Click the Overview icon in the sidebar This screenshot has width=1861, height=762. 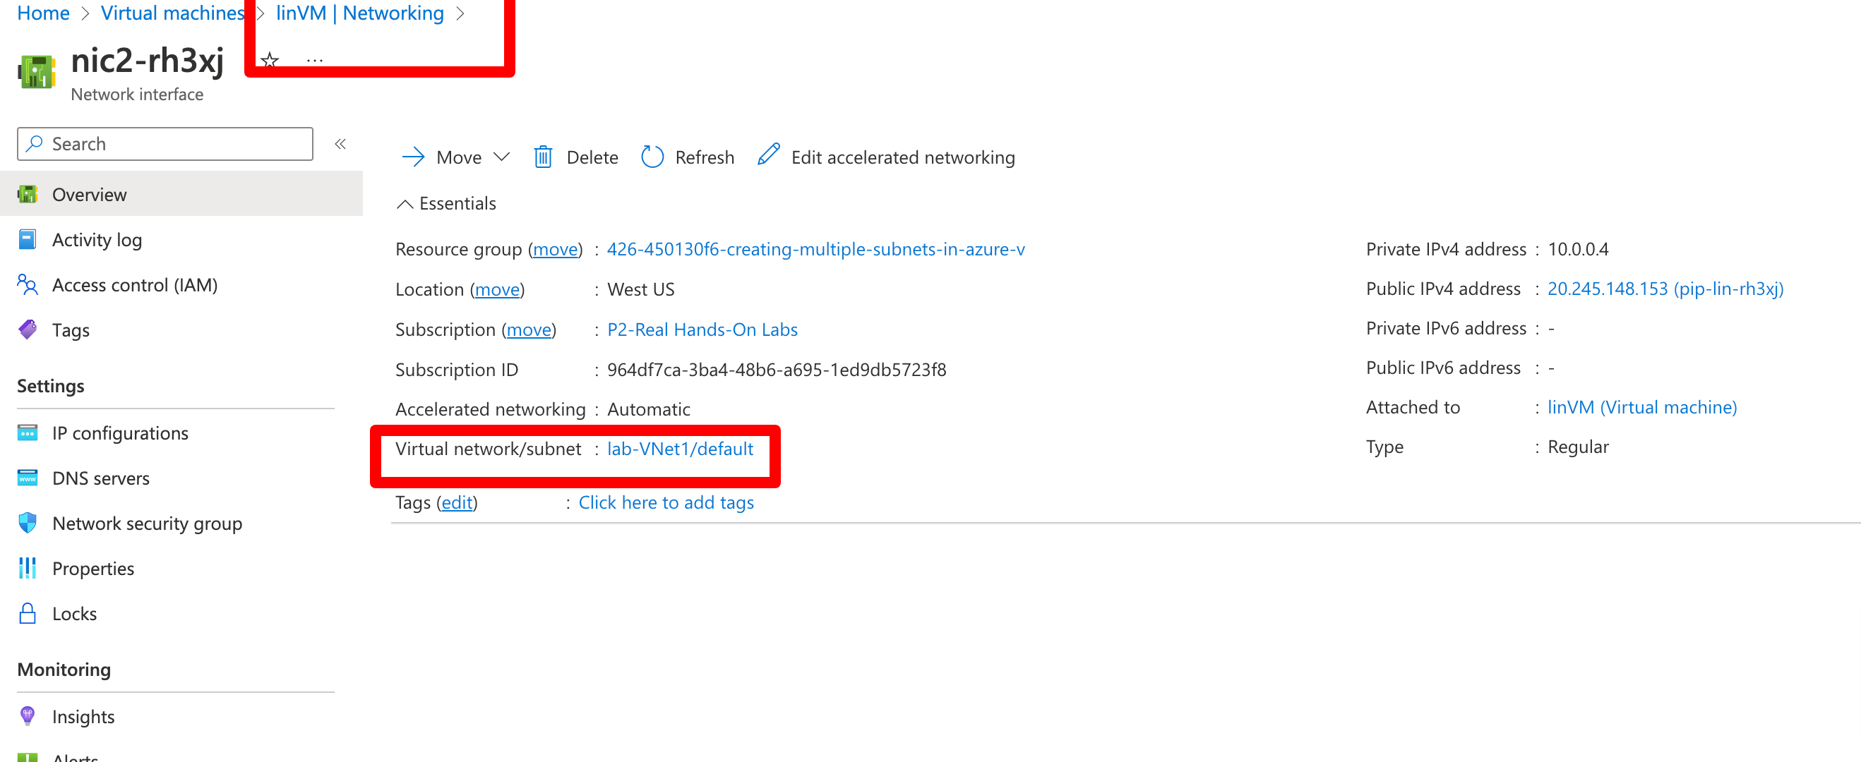click(x=28, y=194)
